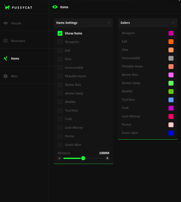181x202 pixels.
Task: Collapse the Items Settings panel chevron
Action: pyautogui.click(x=109, y=23)
